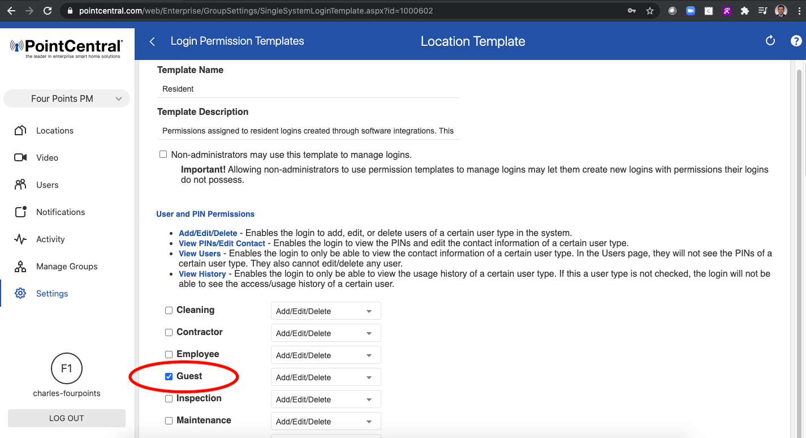Enable the Cleaning user type checkbox
806x438 pixels.
(169, 310)
